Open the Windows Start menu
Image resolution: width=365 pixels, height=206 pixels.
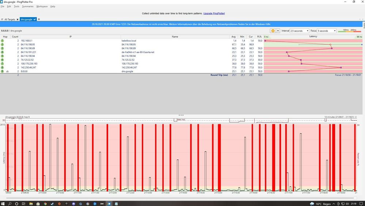pyautogui.click(x=3, y=204)
